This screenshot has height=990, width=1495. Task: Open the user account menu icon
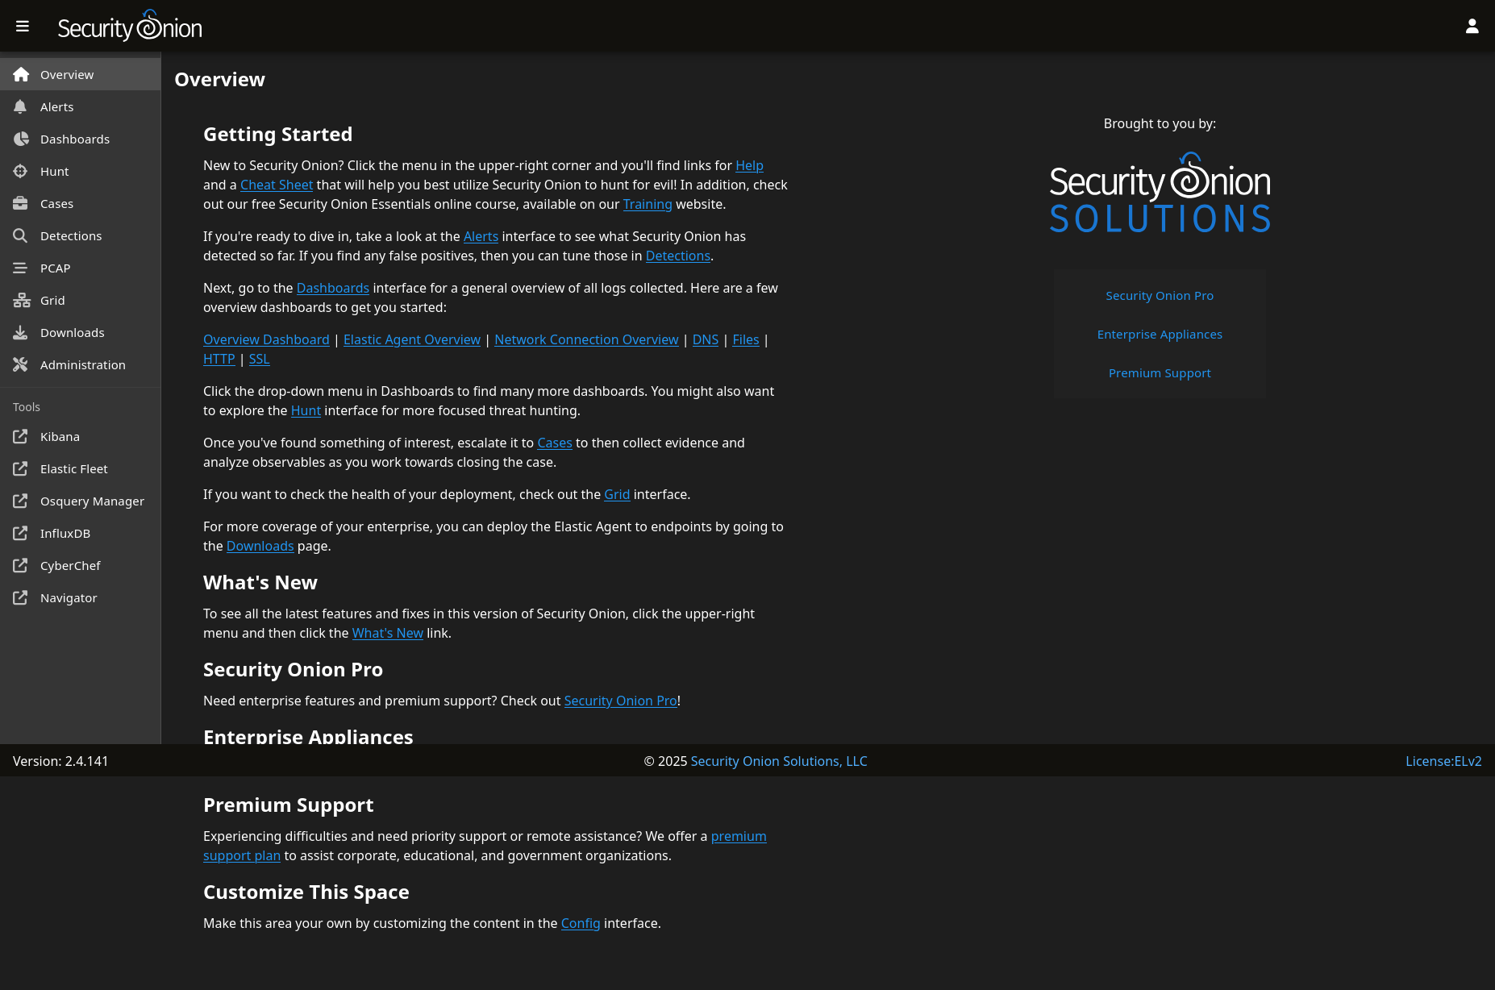click(1472, 27)
